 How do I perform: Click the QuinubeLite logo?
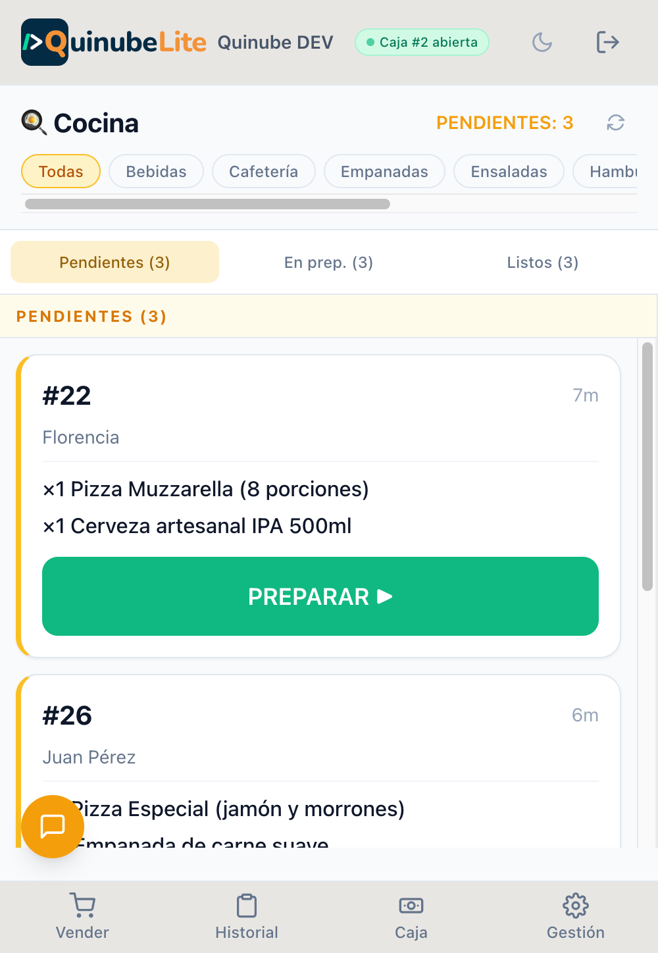pyautogui.click(x=114, y=42)
